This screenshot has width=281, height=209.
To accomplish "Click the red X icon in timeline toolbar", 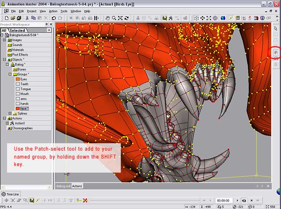I will pos(85,200).
